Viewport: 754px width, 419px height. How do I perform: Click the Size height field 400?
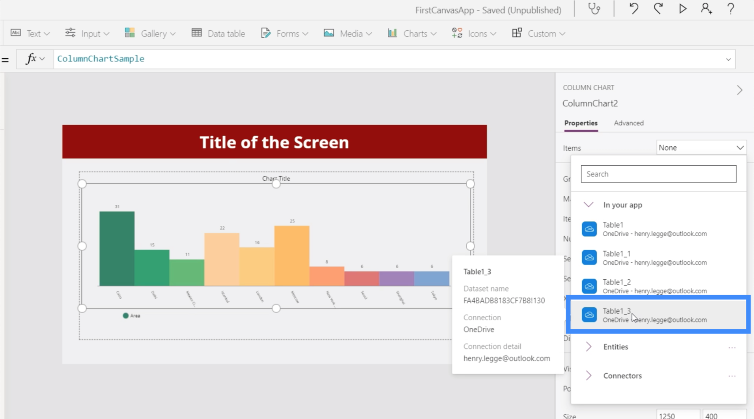[x=724, y=415]
